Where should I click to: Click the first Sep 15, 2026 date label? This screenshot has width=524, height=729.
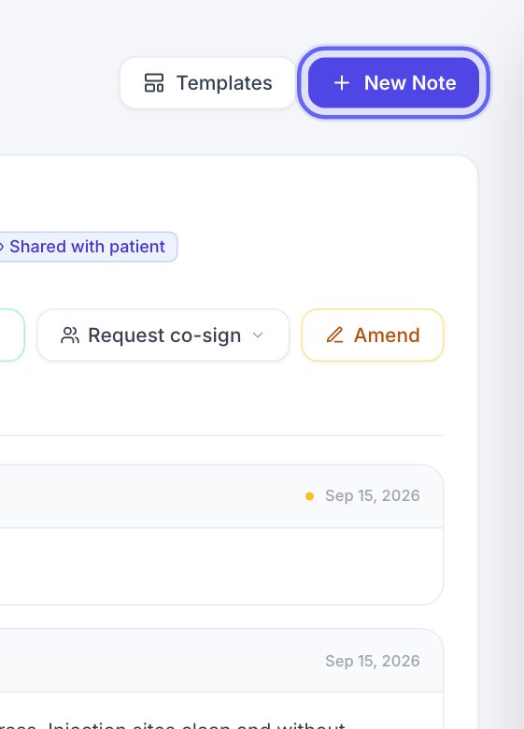(x=372, y=495)
